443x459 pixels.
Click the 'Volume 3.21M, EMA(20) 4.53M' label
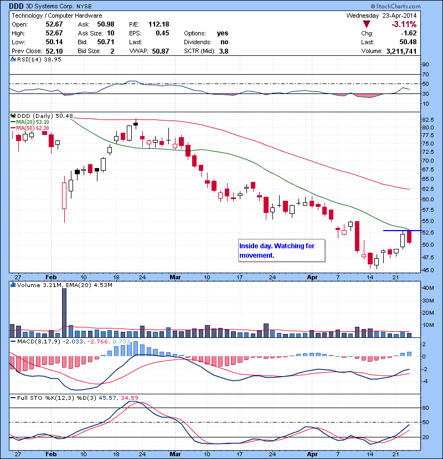click(x=64, y=285)
